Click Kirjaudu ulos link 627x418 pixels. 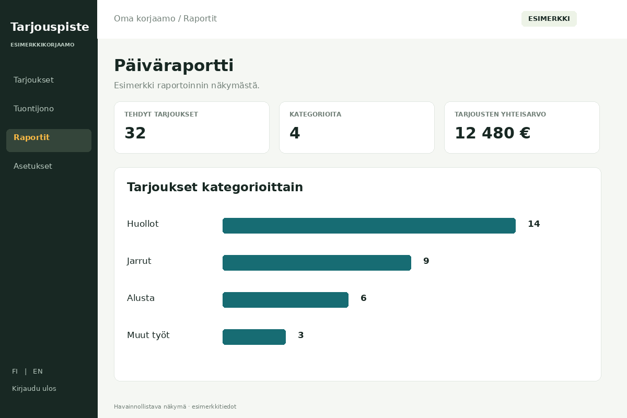(x=34, y=389)
